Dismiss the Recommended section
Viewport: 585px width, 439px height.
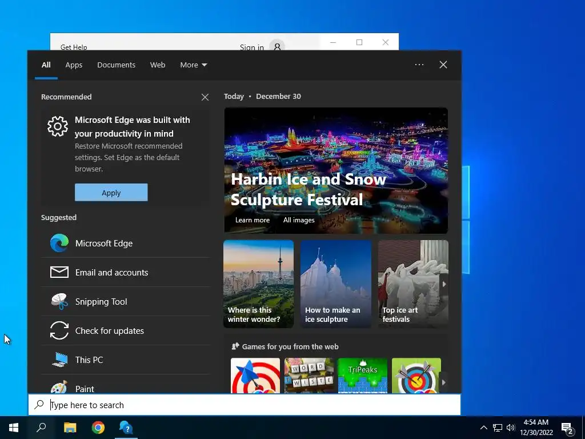click(x=205, y=97)
